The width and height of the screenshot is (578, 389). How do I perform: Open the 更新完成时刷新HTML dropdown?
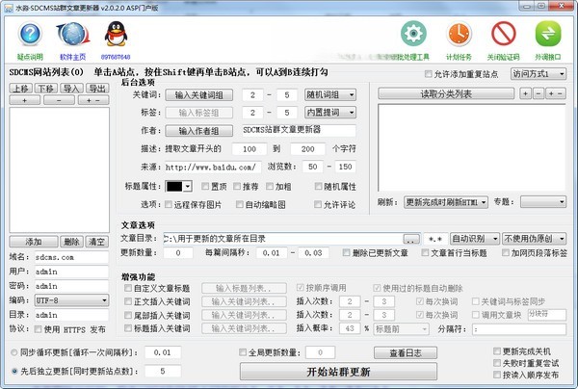click(x=446, y=202)
